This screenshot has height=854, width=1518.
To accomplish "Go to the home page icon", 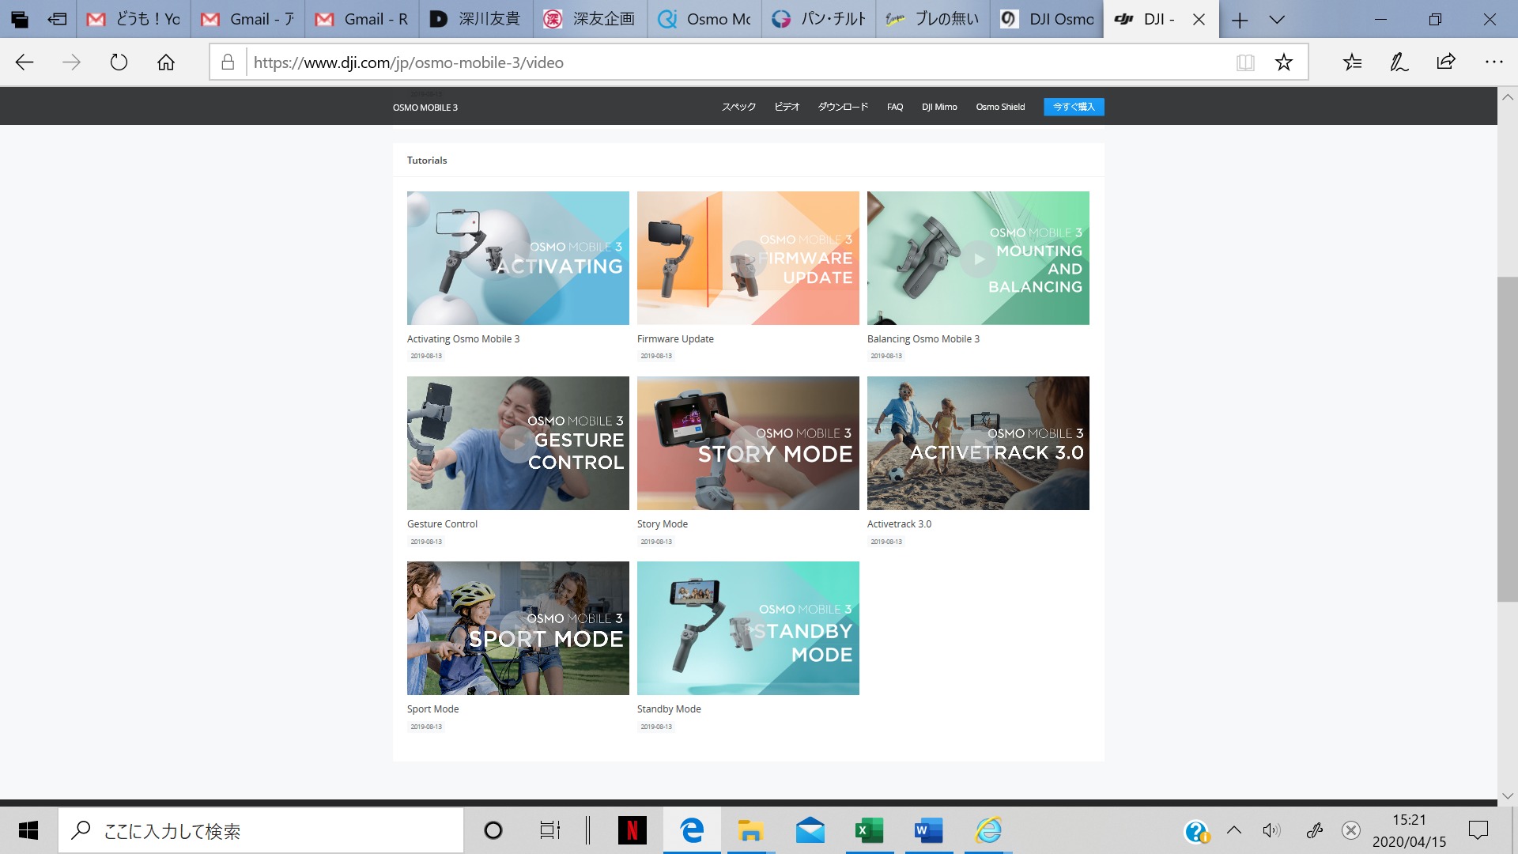I will 166,62.
